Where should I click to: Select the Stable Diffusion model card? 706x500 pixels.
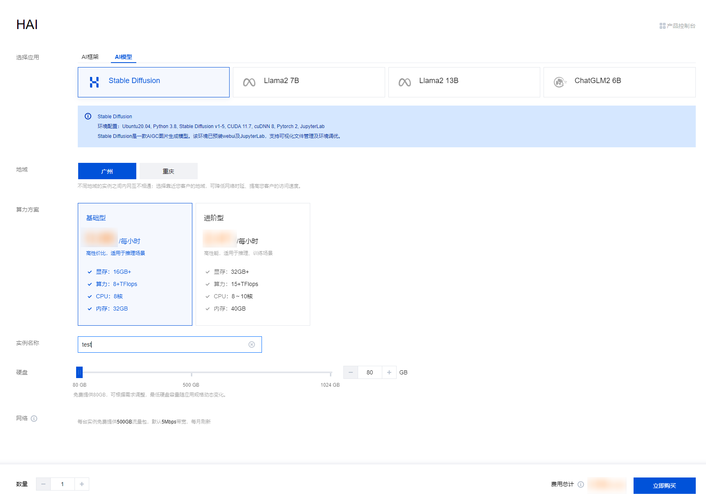click(x=153, y=82)
